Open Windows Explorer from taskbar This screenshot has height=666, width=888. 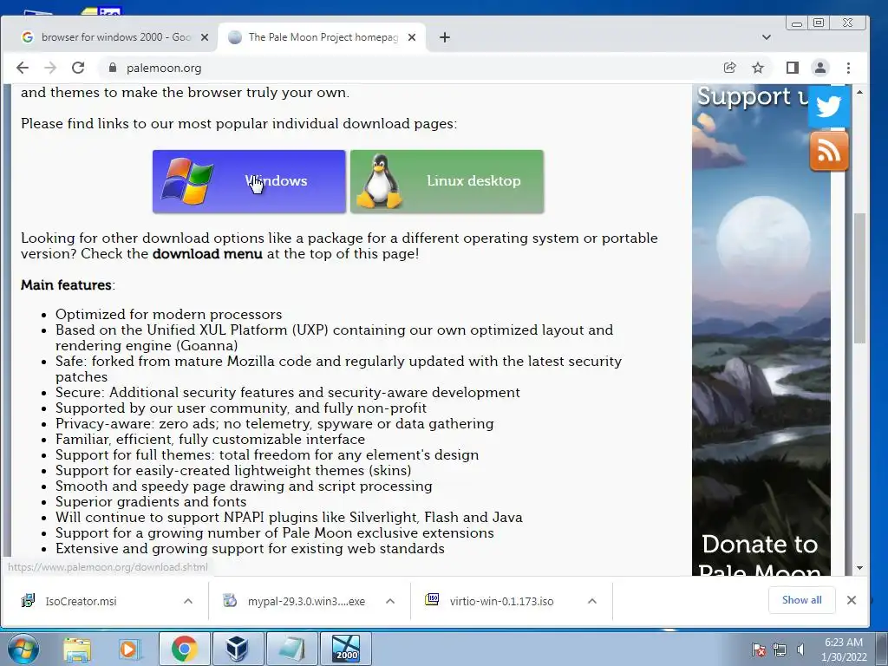pos(77,650)
